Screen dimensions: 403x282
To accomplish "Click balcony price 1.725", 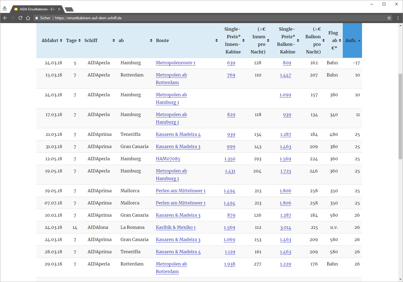I will [x=286, y=171].
